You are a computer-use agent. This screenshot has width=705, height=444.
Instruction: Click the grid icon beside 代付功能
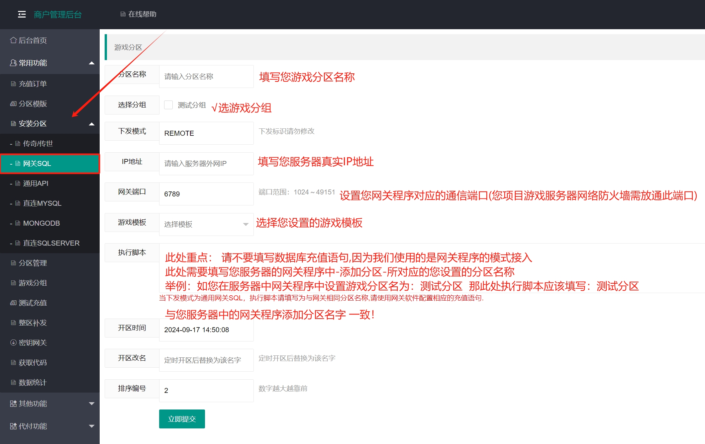pos(13,426)
